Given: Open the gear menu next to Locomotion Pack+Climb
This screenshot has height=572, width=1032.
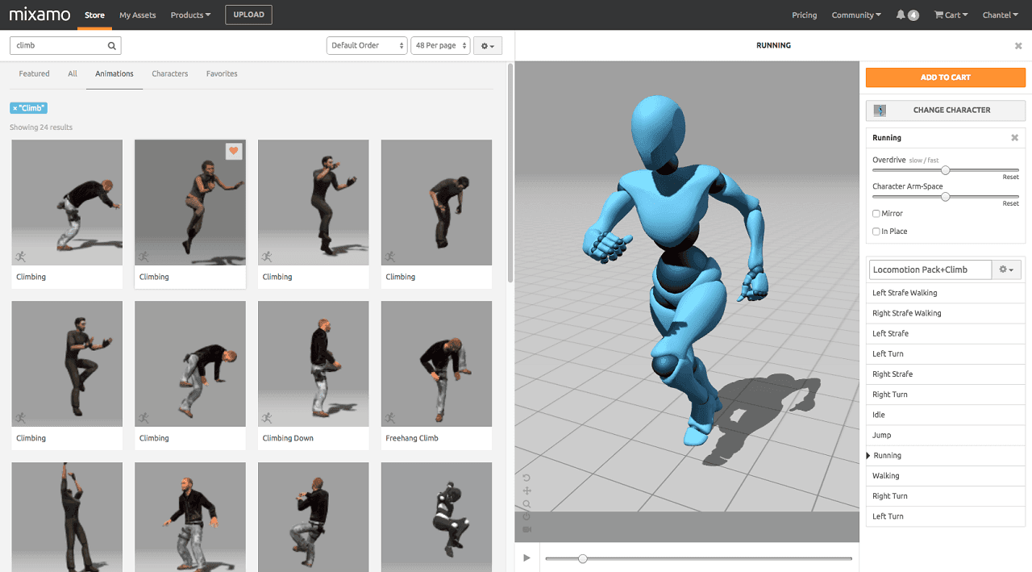Looking at the screenshot, I should (1006, 269).
